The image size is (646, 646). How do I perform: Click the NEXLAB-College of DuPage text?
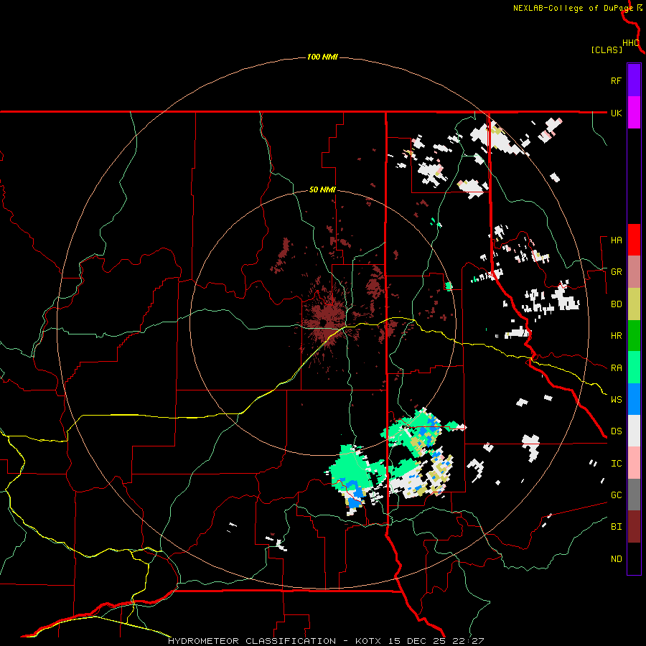pos(573,8)
